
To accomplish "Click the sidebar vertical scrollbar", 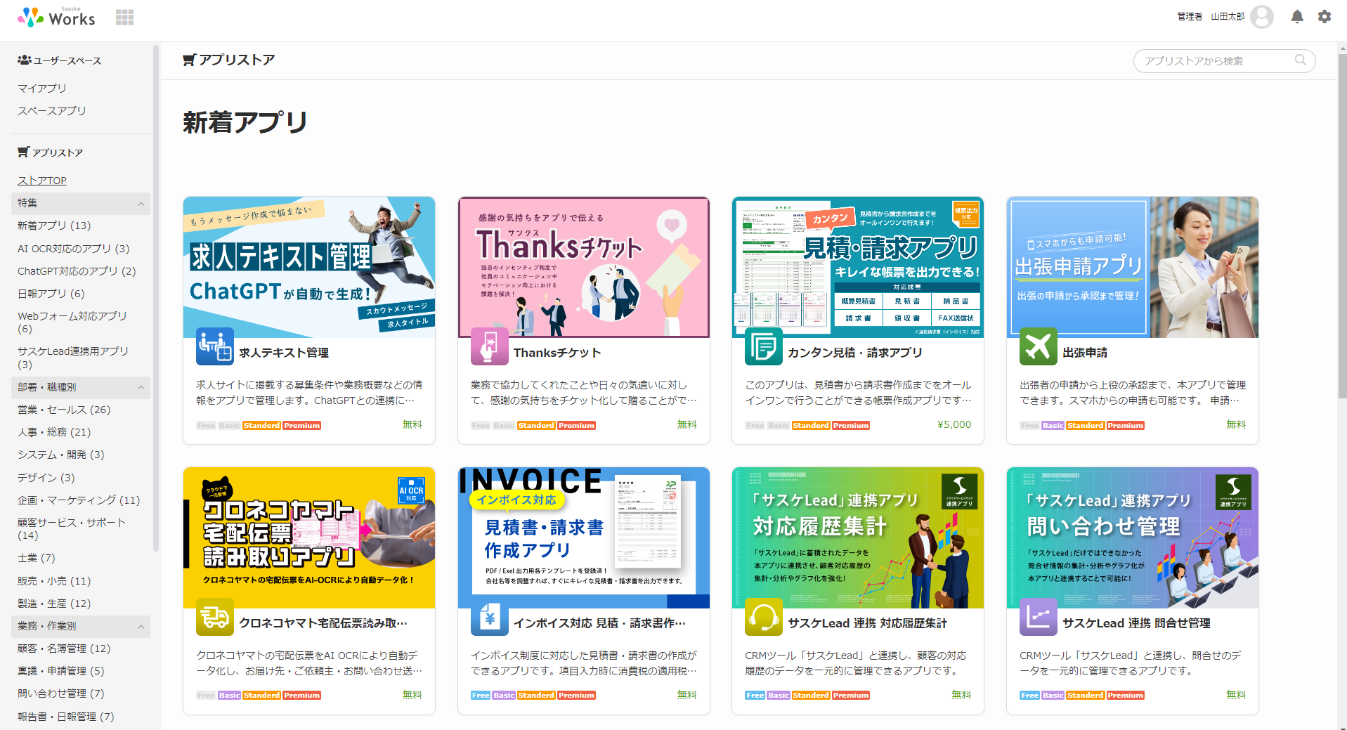I will [x=156, y=299].
